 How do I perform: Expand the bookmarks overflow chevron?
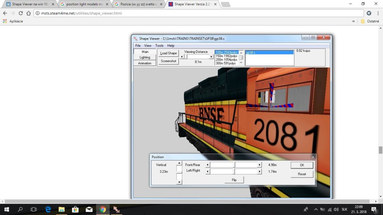pyautogui.click(x=353, y=21)
